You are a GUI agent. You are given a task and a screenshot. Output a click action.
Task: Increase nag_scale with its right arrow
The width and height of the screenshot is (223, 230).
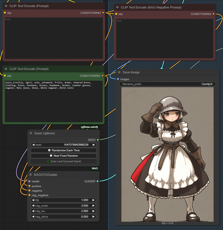pyautogui.click(x=94, y=206)
